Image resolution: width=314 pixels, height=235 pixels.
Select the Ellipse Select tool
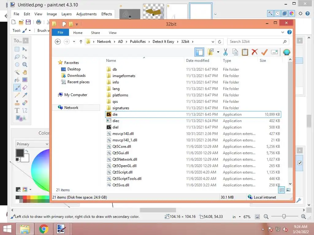17,65
